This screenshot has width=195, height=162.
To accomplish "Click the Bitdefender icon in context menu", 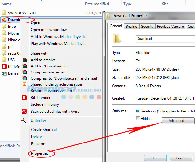I will click(24, 98).
